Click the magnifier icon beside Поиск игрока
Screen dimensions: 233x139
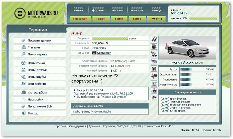click(x=24, y=54)
